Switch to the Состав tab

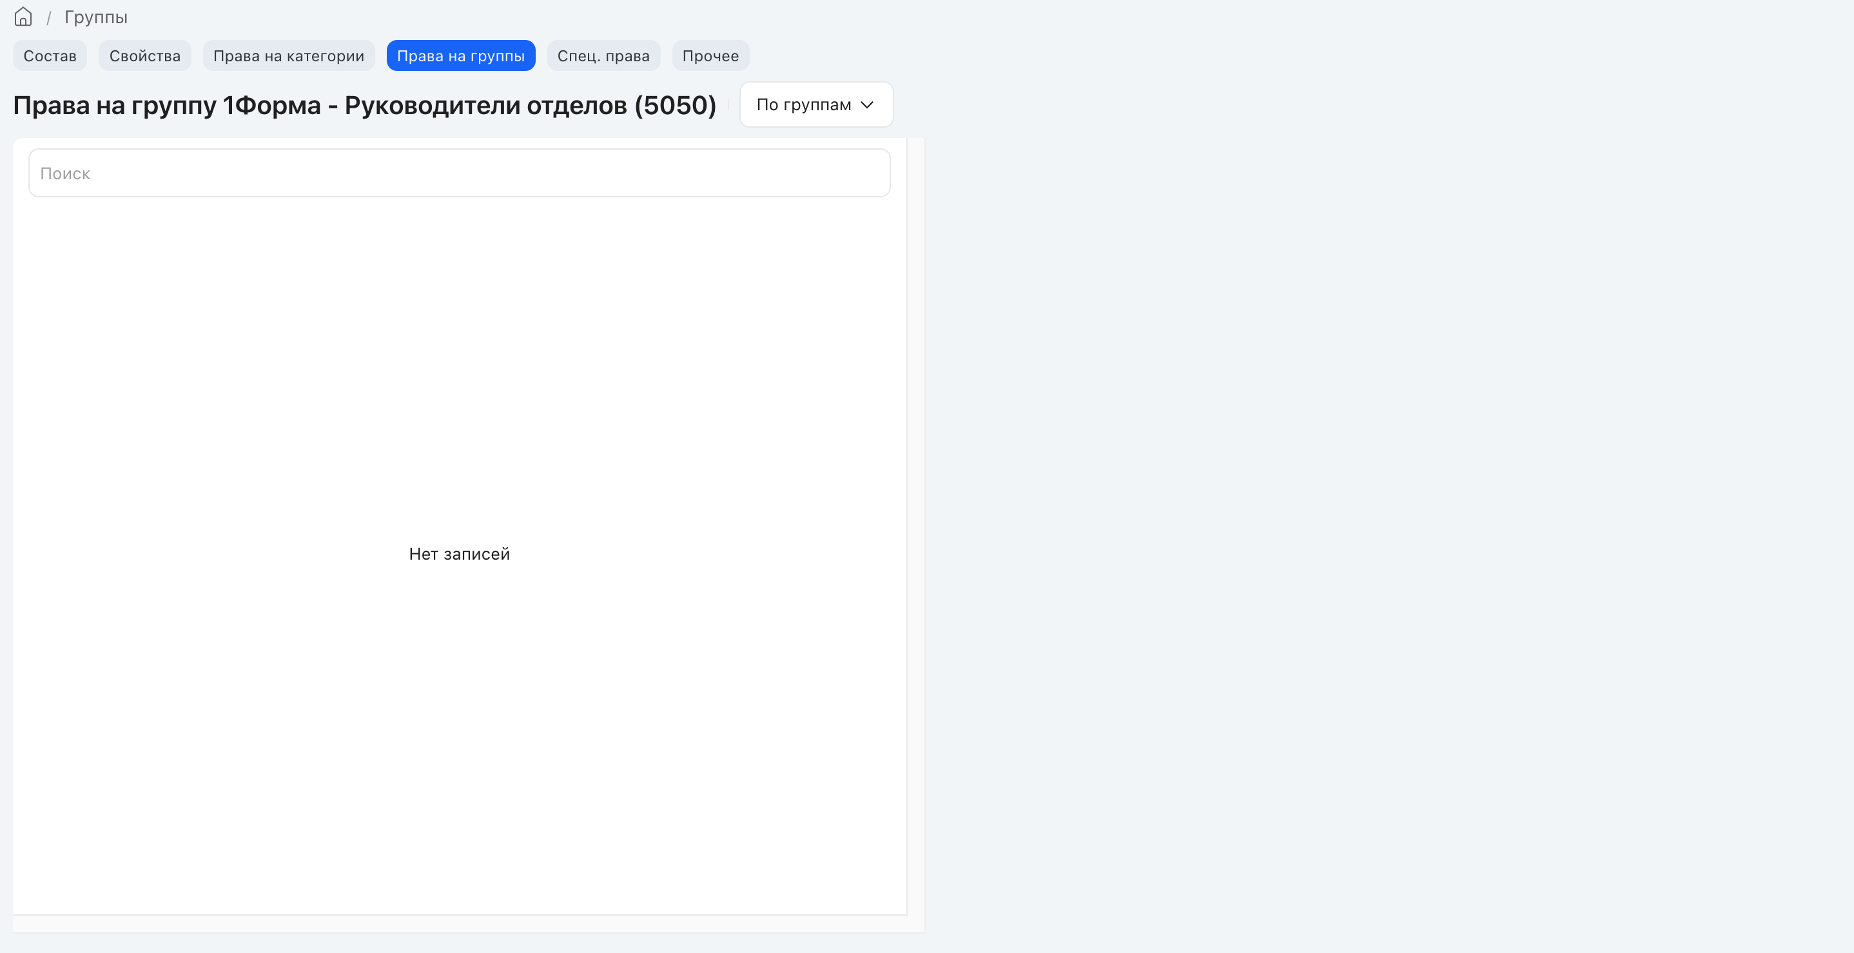[x=50, y=55]
